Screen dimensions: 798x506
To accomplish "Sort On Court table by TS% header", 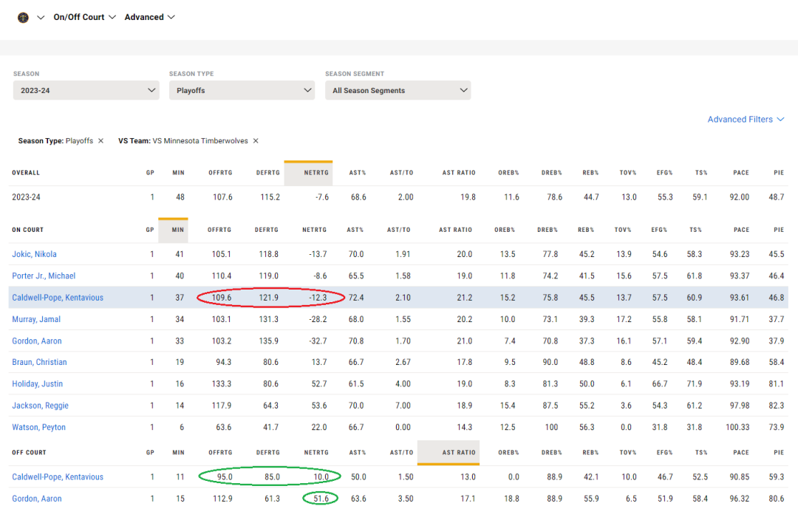I will (695, 230).
